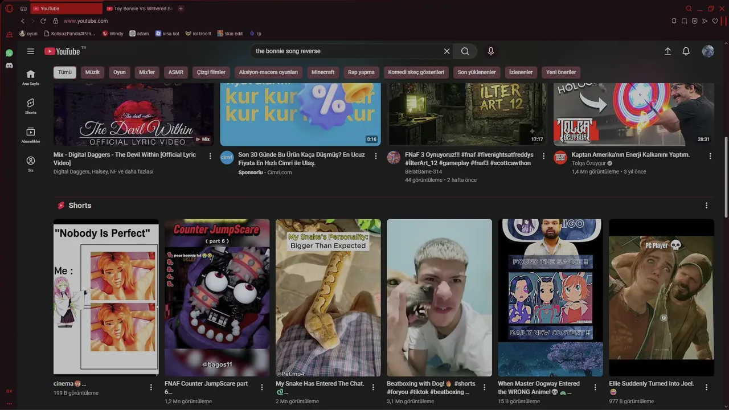The image size is (729, 410).
Task: Open the YouTube upload/create button
Action: pos(668,51)
